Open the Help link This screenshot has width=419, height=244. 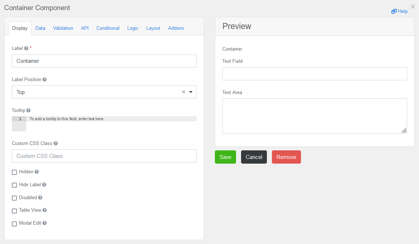(x=400, y=11)
